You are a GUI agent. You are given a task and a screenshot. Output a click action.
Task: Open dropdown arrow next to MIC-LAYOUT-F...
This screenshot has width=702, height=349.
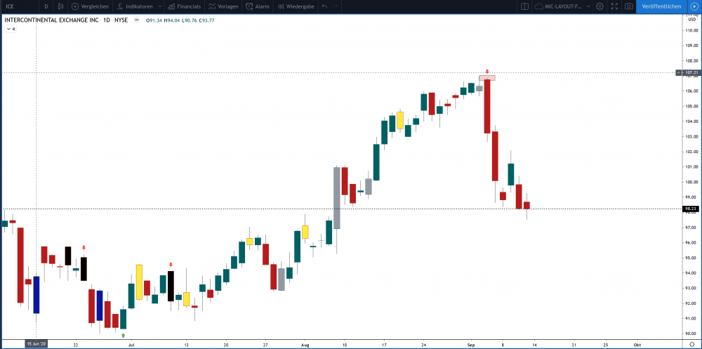coord(588,7)
